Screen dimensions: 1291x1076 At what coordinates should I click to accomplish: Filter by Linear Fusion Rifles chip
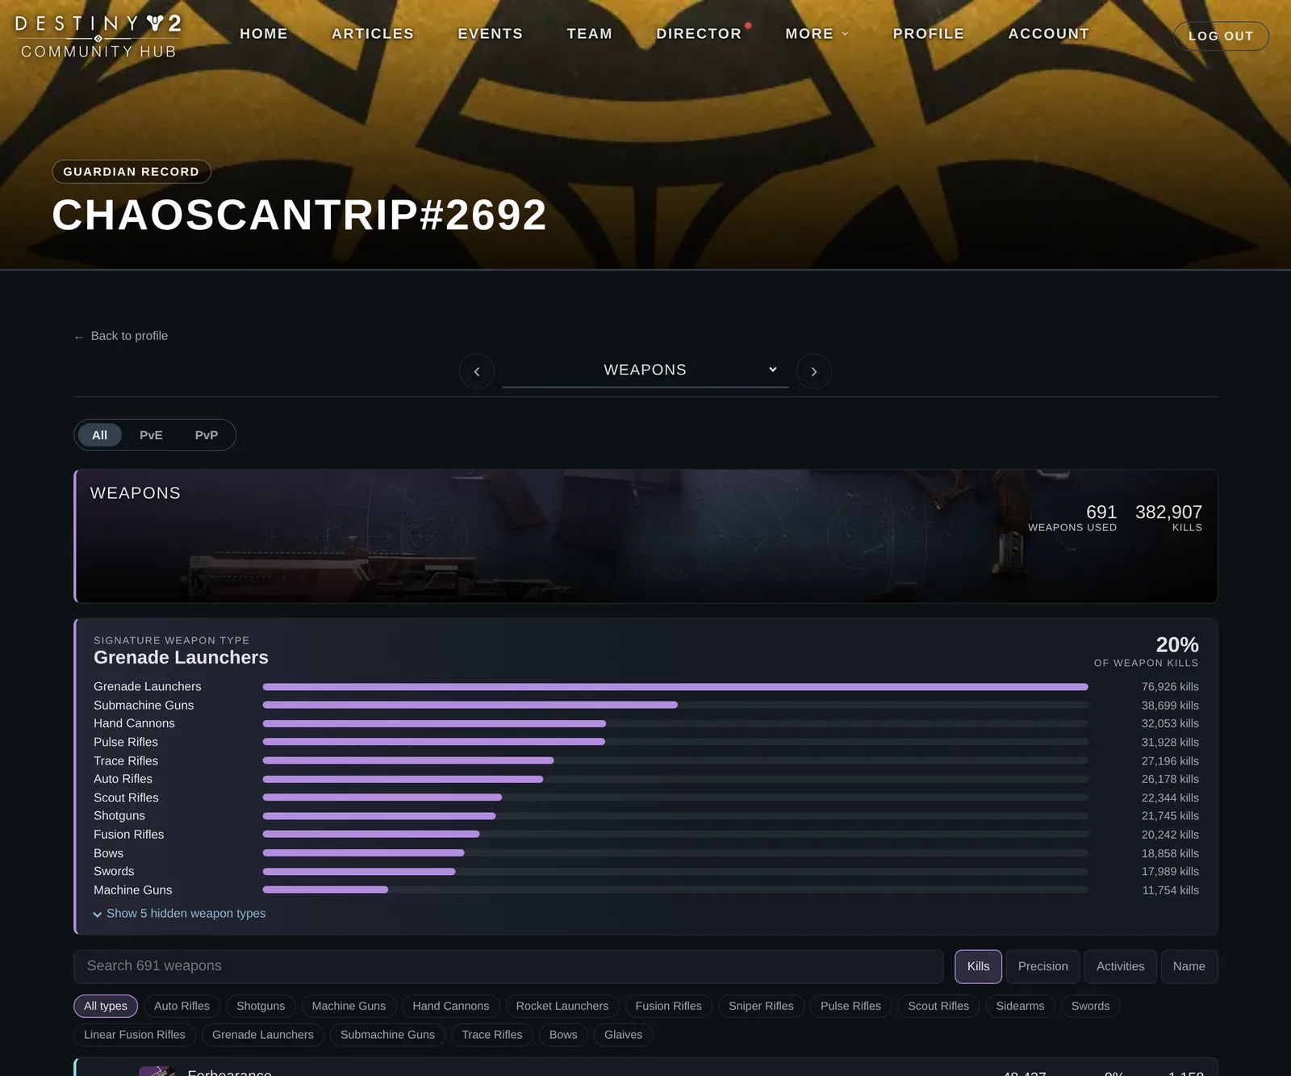tap(135, 1035)
